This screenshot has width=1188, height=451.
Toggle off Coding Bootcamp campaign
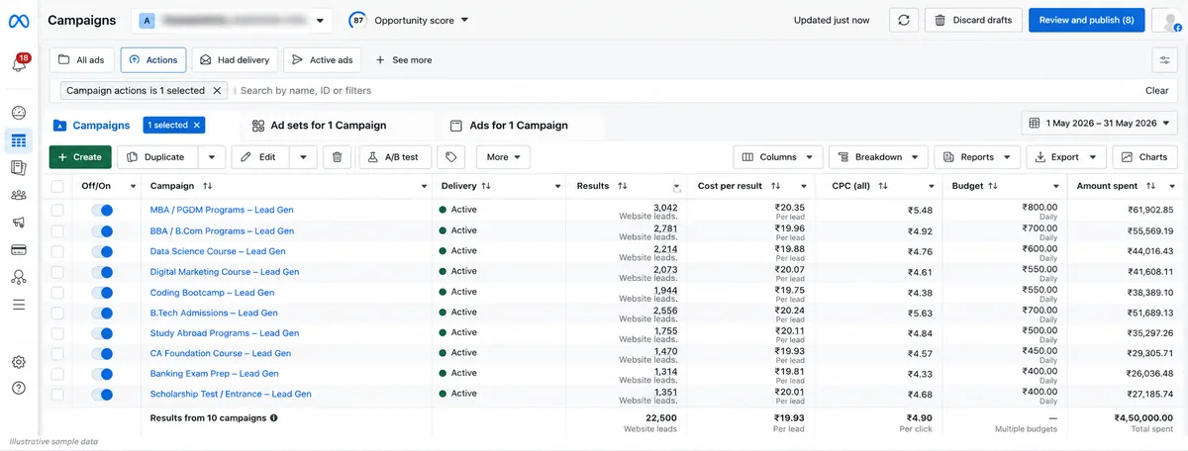point(102,292)
